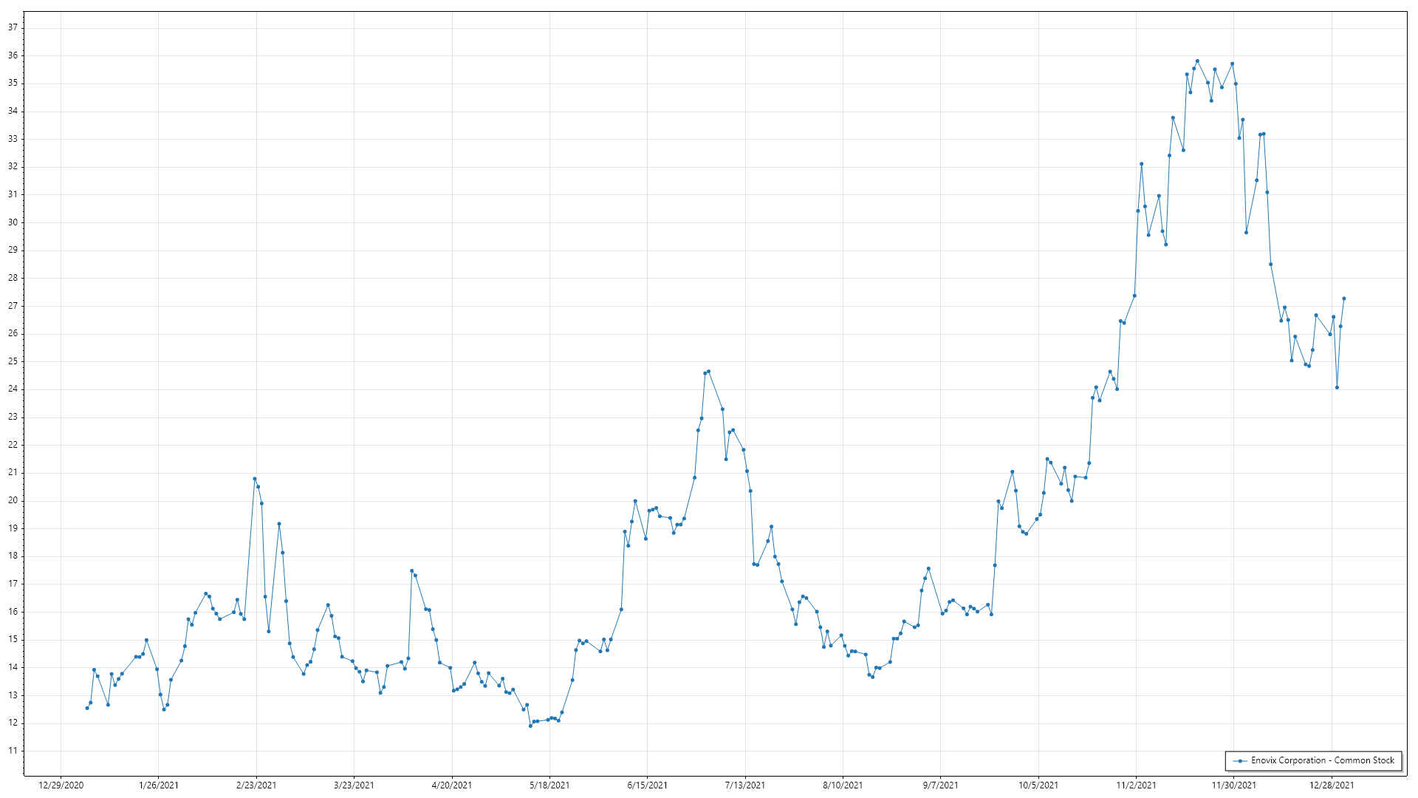Select the 1/26/2021 x-axis label
This screenshot has height=798, width=1418.
click(159, 785)
